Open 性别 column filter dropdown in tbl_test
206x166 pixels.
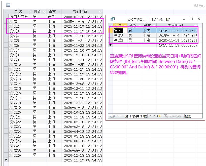[44, 12]
